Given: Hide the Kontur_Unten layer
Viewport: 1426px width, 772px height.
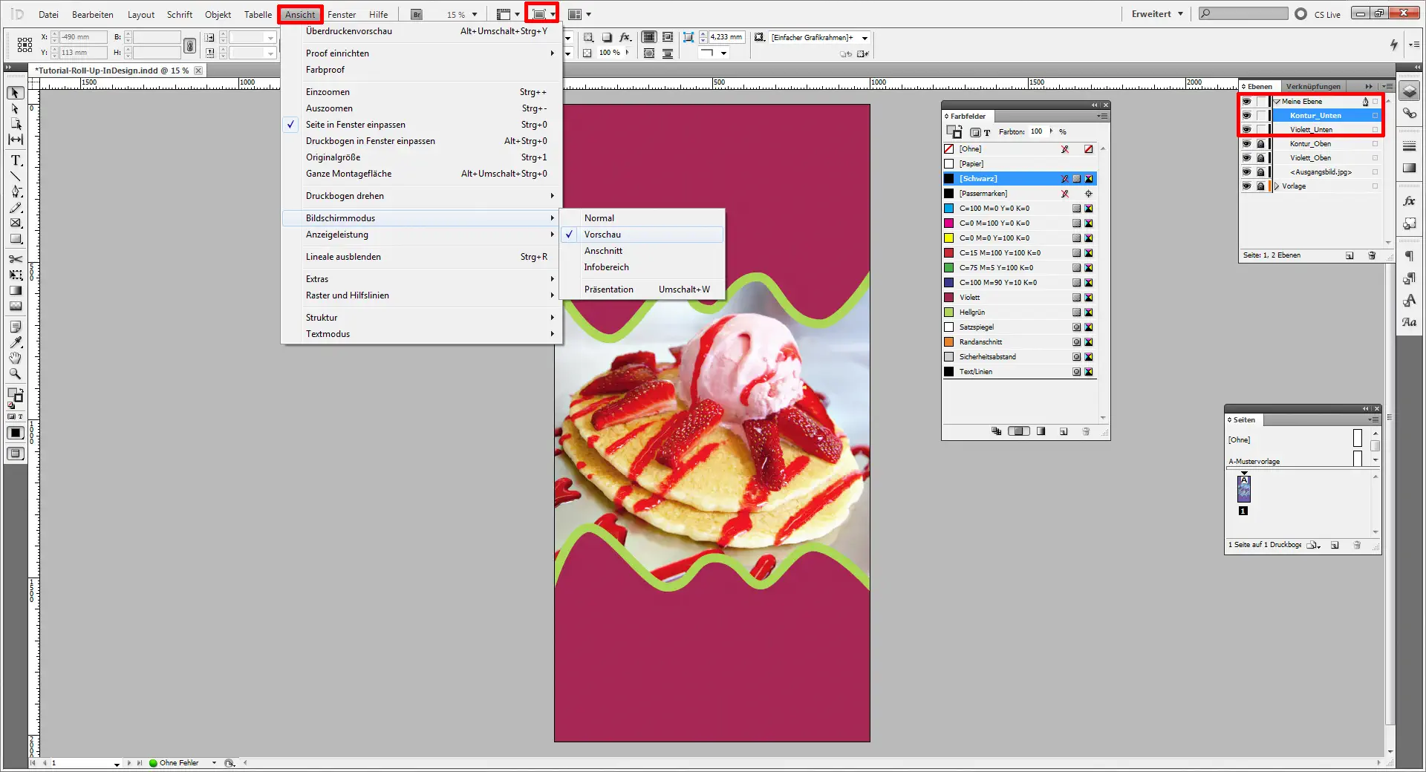Looking at the screenshot, I should (x=1247, y=116).
